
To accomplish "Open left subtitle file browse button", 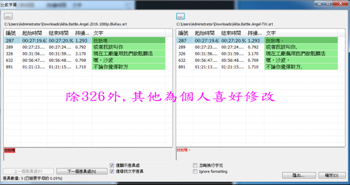I will (8, 16).
